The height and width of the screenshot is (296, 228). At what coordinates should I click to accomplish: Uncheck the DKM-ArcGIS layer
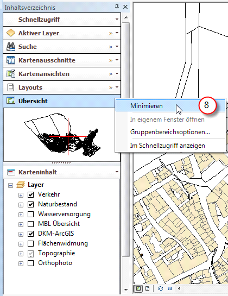[30, 234]
